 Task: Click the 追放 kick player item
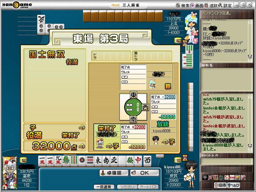click(211, 5)
